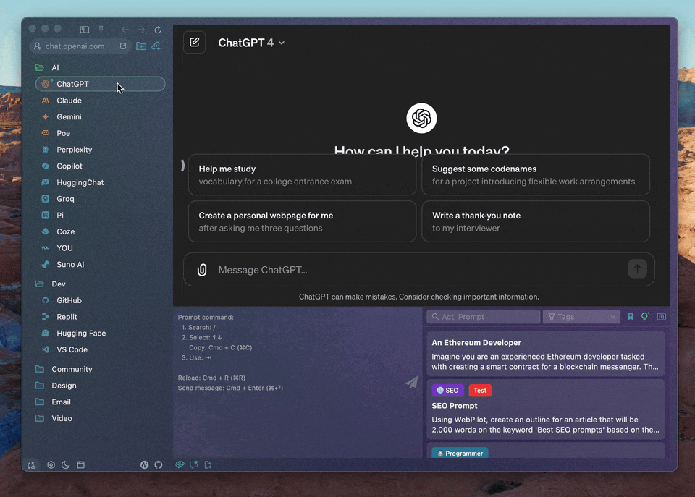Open settings with the hexagon gear icon
The height and width of the screenshot is (497, 695).
pos(51,464)
